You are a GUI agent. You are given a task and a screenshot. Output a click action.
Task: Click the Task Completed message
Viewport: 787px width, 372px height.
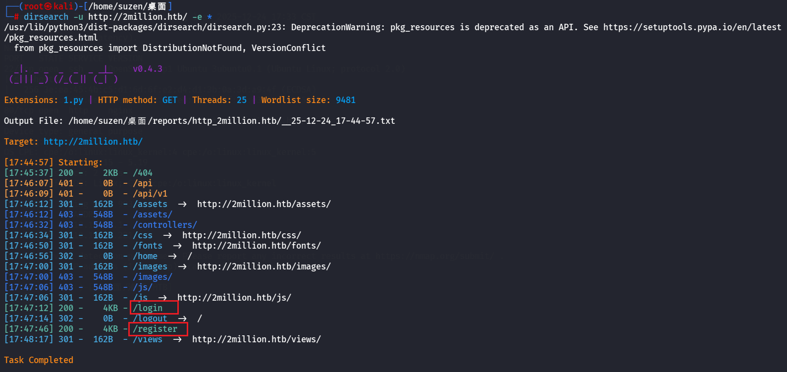point(39,360)
